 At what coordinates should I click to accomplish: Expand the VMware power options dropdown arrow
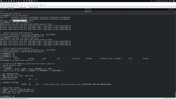pos(19,5)
